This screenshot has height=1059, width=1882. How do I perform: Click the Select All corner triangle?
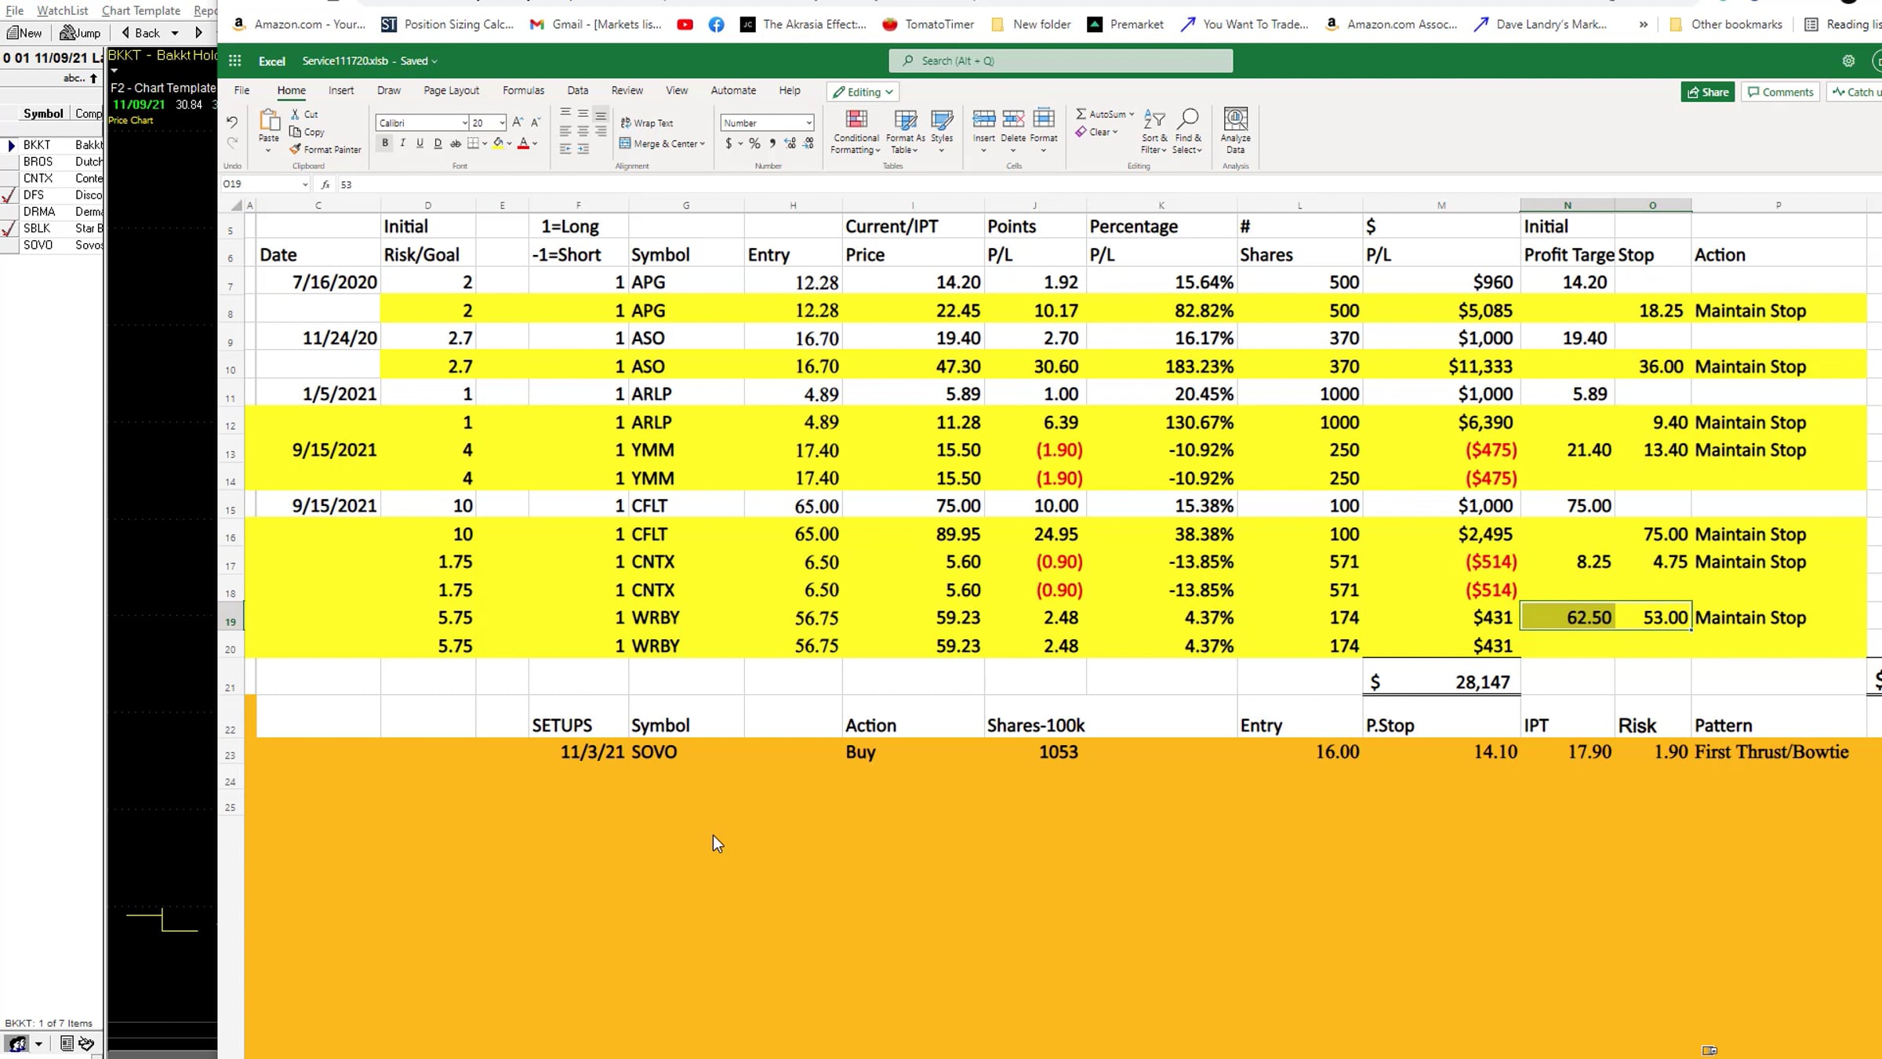coord(236,205)
